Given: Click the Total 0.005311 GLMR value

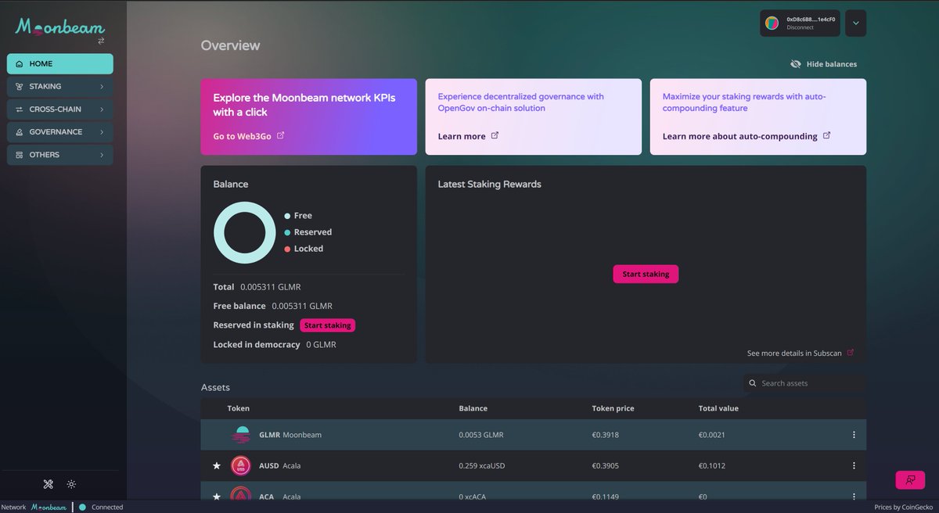Looking at the screenshot, I should (271, 287).
